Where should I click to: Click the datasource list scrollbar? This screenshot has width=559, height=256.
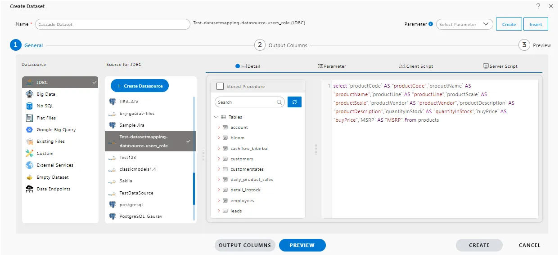[x=194, y=189]
